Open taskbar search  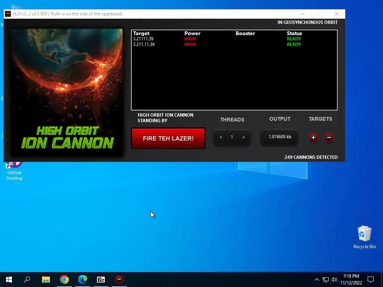27,280
